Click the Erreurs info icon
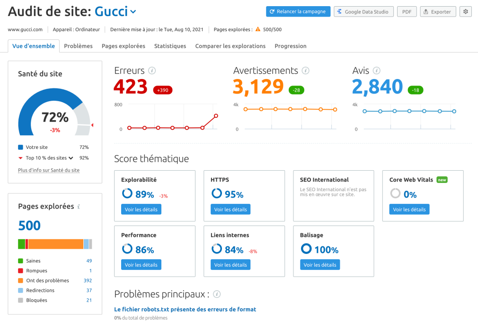This screenshot has height=322, width=478. point(152,70)
